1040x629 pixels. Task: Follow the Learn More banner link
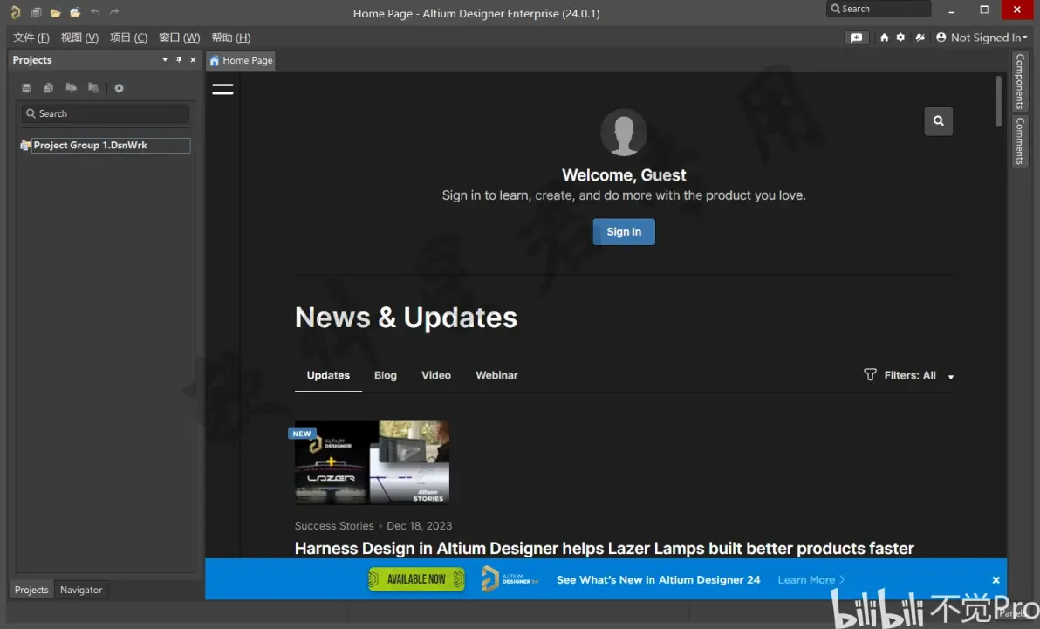click(811, 580)
